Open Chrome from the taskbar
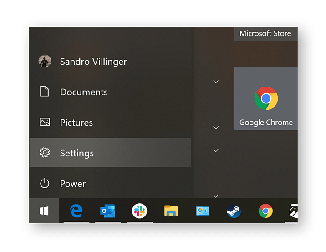The height and width of the screenshot is (252, 326). point(265,211)
